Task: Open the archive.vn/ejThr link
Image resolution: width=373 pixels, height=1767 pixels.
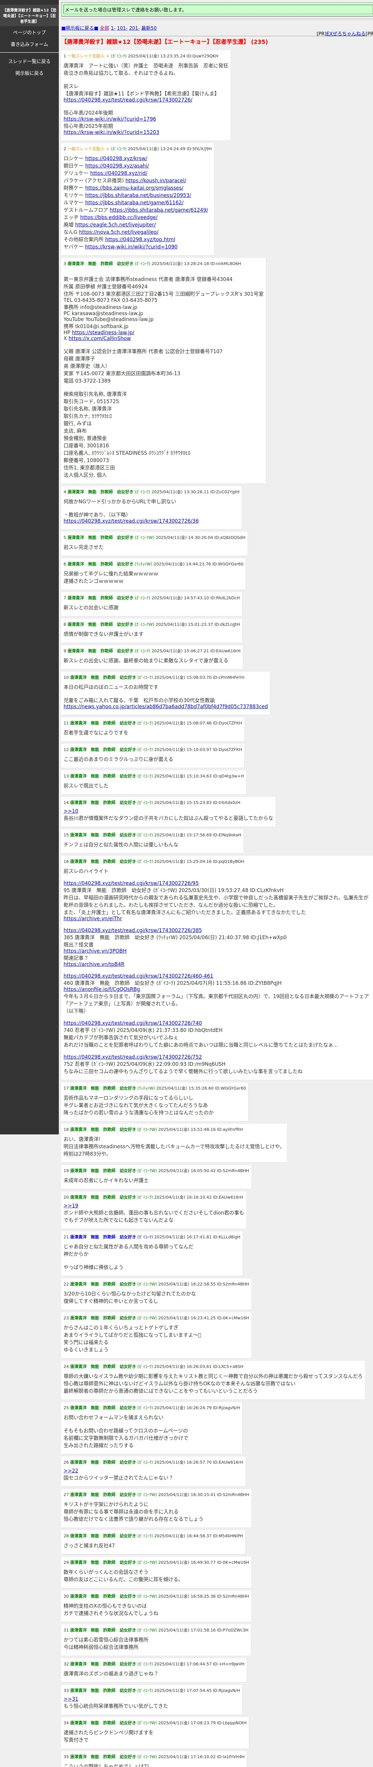Action: coord(93,919)
